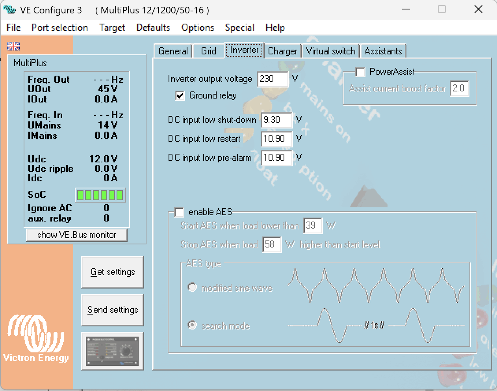Select search mode radio button
Viewport: 497px width, 391px height.
click(192, 325)
